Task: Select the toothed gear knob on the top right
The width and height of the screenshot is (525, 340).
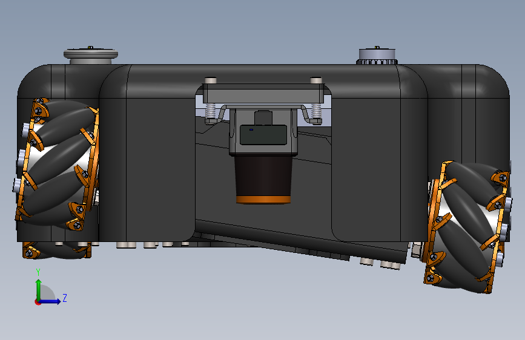Action: tap(377, 56)
